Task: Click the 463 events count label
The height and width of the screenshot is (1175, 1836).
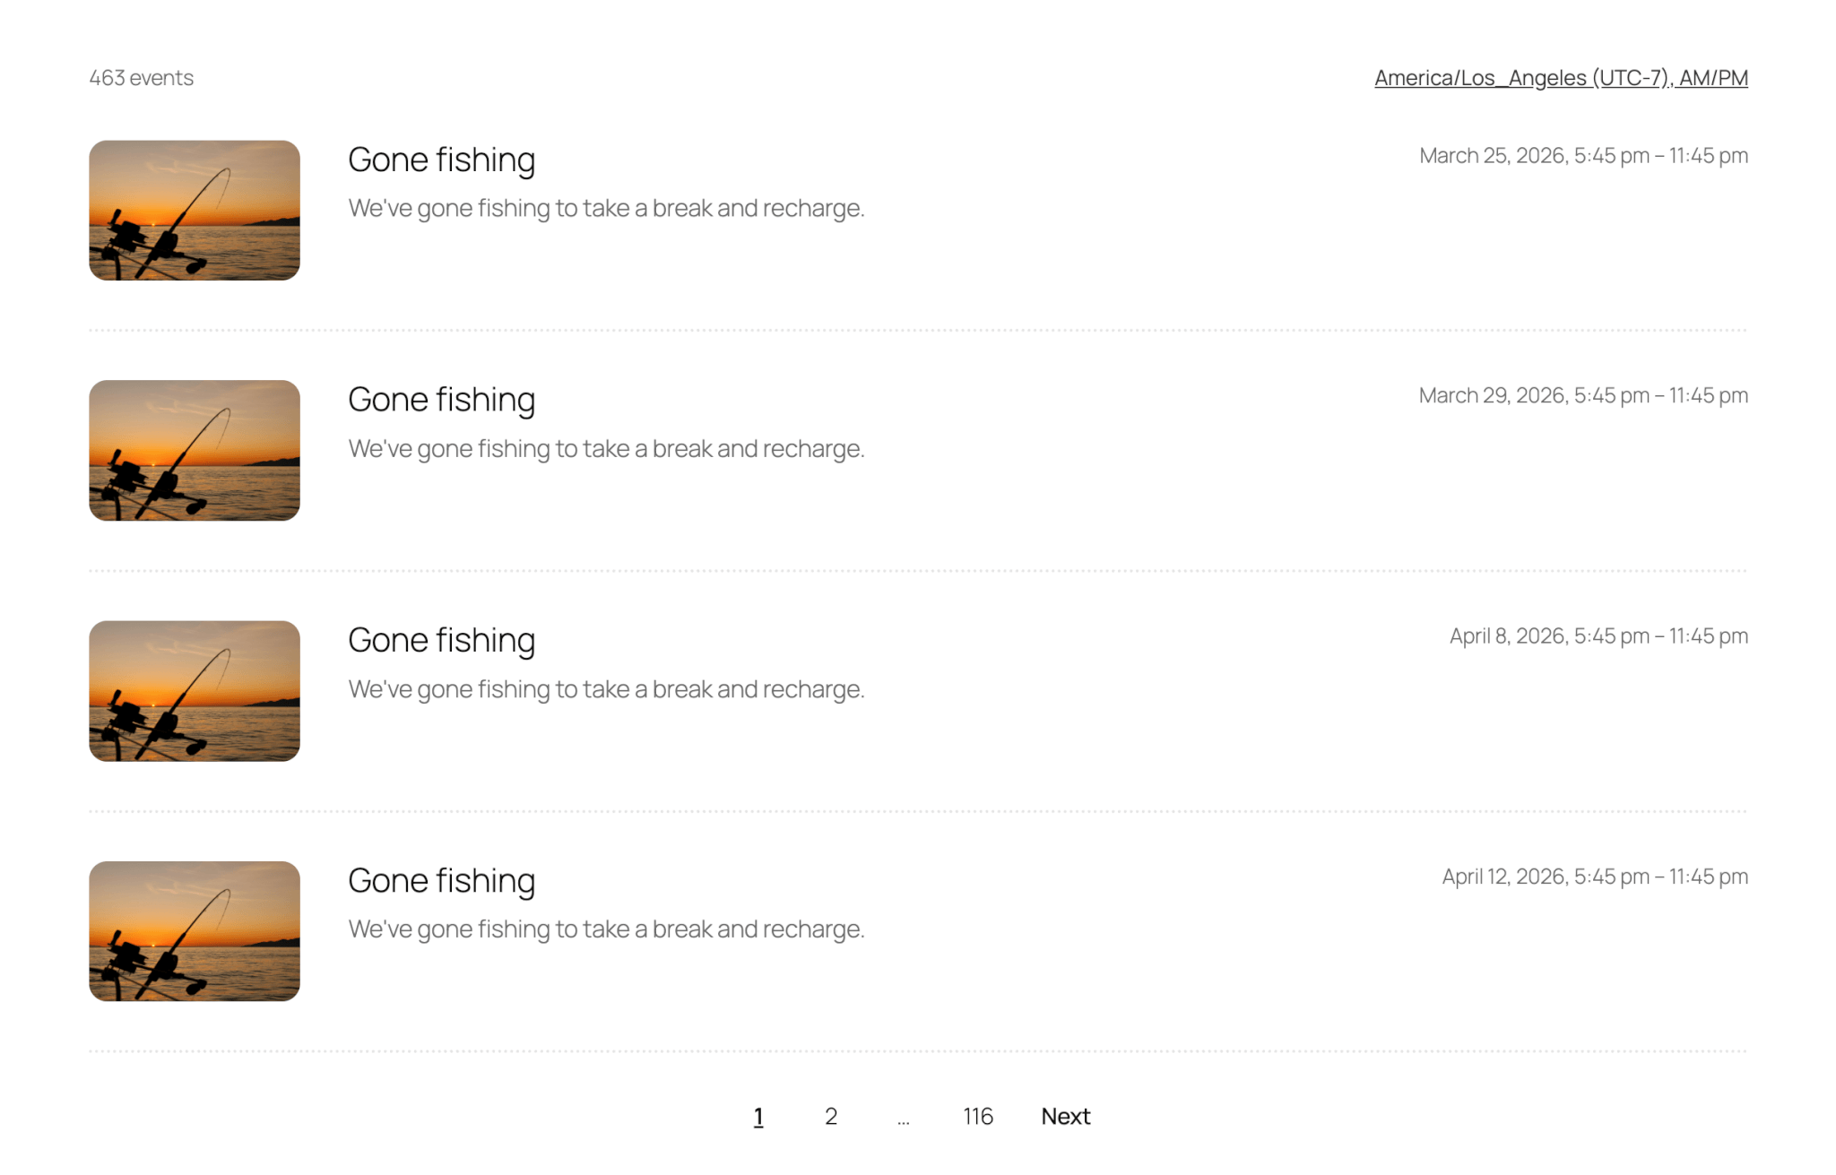Action: [141, 78]
